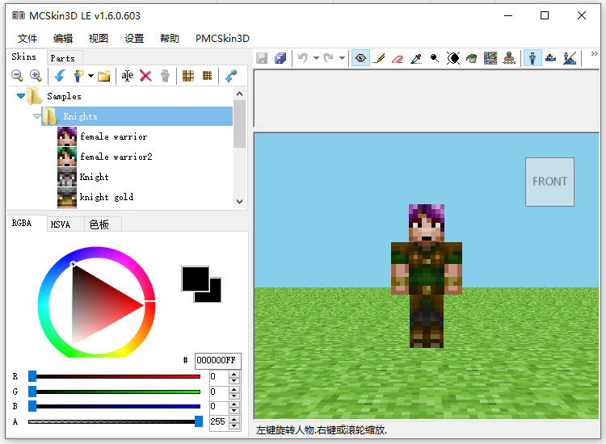
Task: Click the red X delete icon
Action: click(x=145, y=76)
